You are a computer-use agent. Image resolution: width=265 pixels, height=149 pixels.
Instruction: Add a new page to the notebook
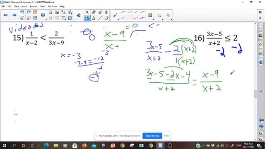pyautogui.click(x=22, y=18)
